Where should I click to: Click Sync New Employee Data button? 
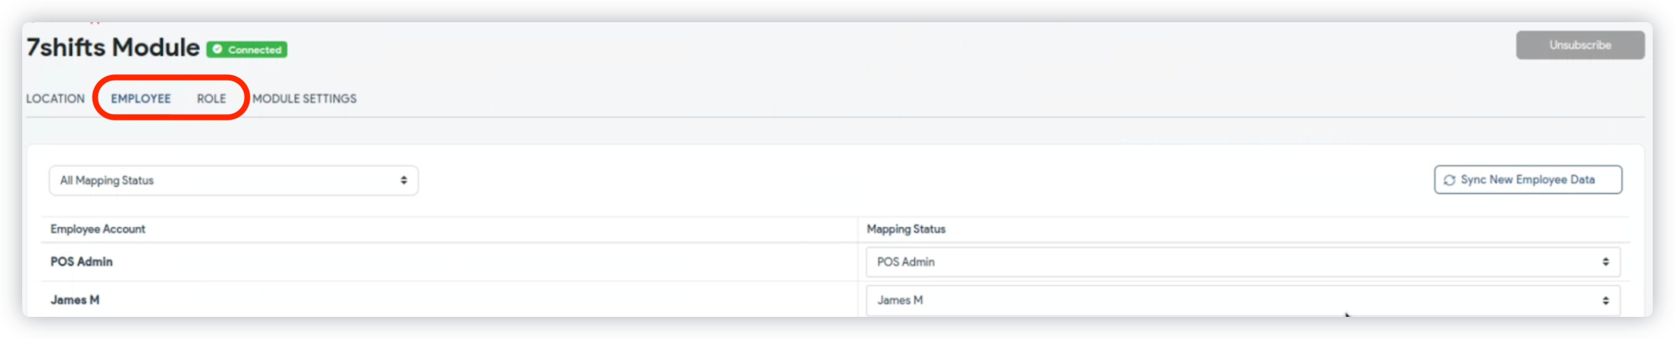pyautogui.click(x=1527, y=179)
